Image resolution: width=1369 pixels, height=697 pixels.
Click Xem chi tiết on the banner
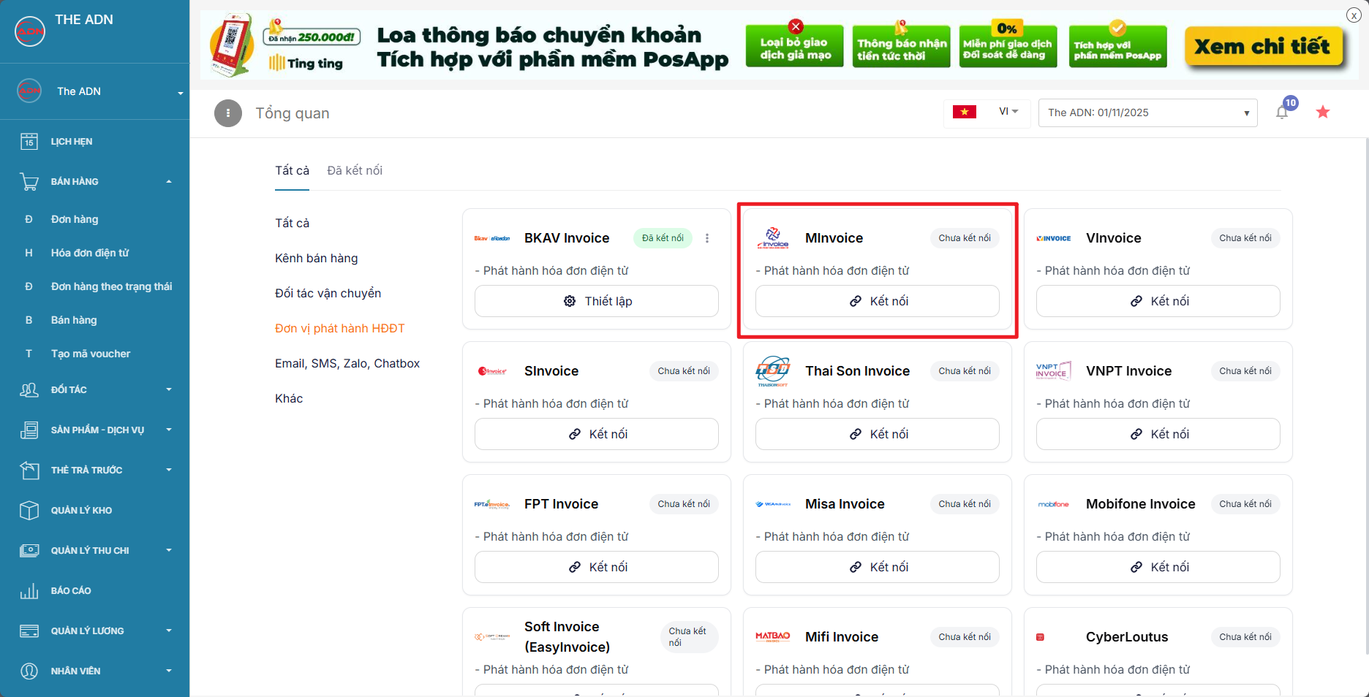(x=1262, y=47)
